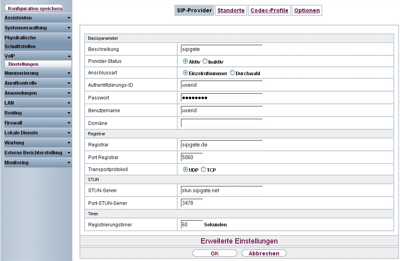The image size is (401, 261).
Task: Focus the STUN-Server field
Action: click(221, 190)
